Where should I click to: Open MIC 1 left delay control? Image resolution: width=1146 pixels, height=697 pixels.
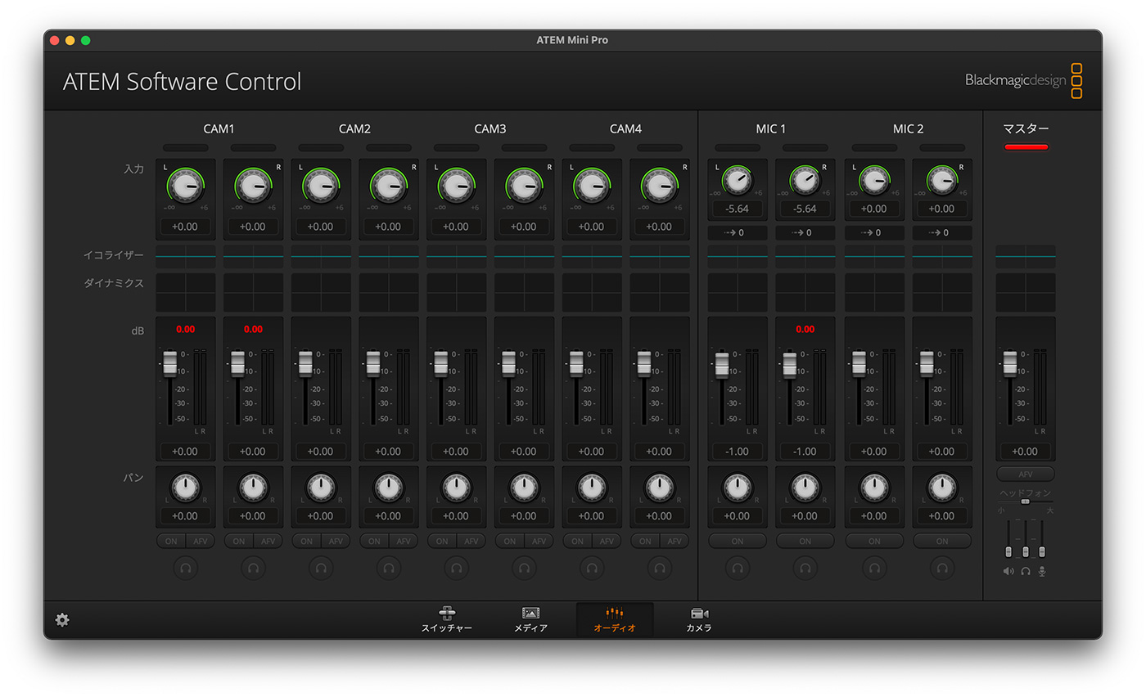point(738,233)
